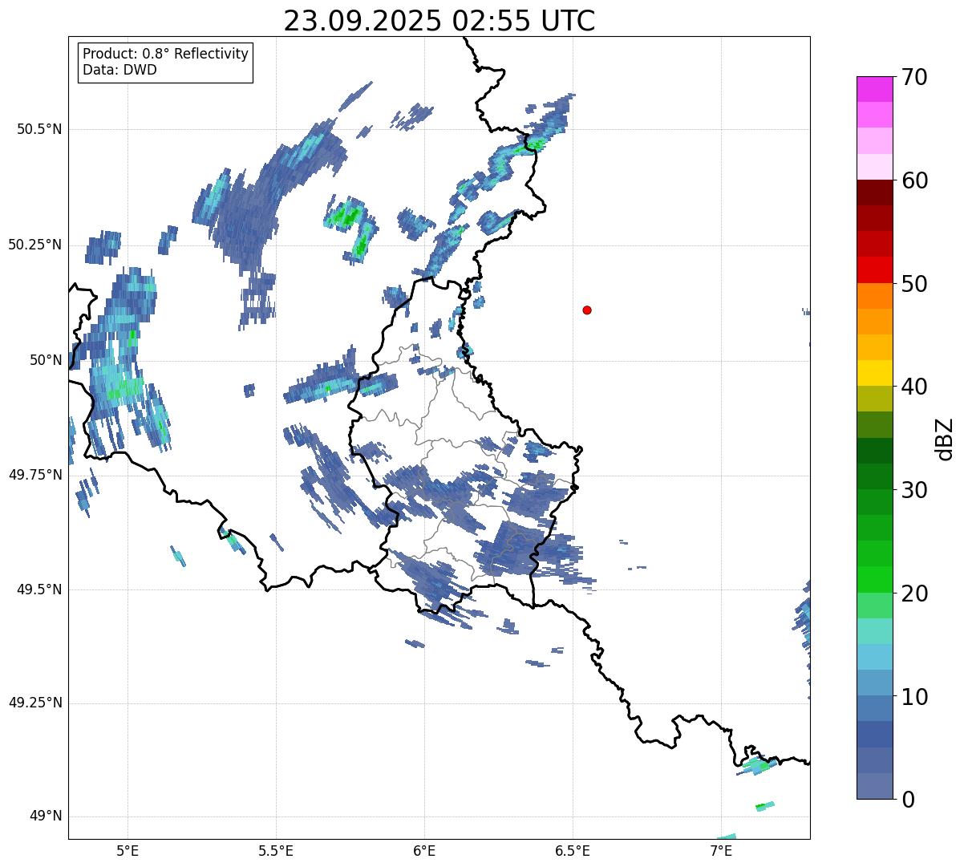Click the magenta top colorbar segment

point(875,89)
